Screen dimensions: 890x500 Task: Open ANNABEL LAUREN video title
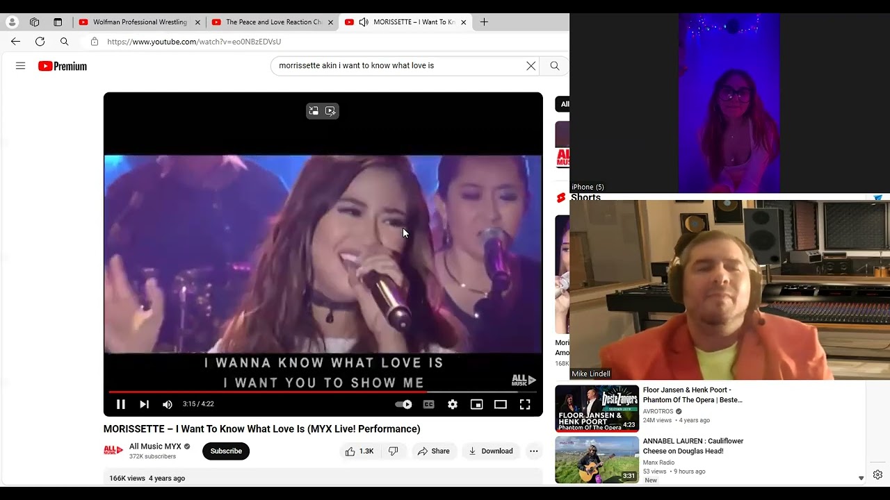693,446
